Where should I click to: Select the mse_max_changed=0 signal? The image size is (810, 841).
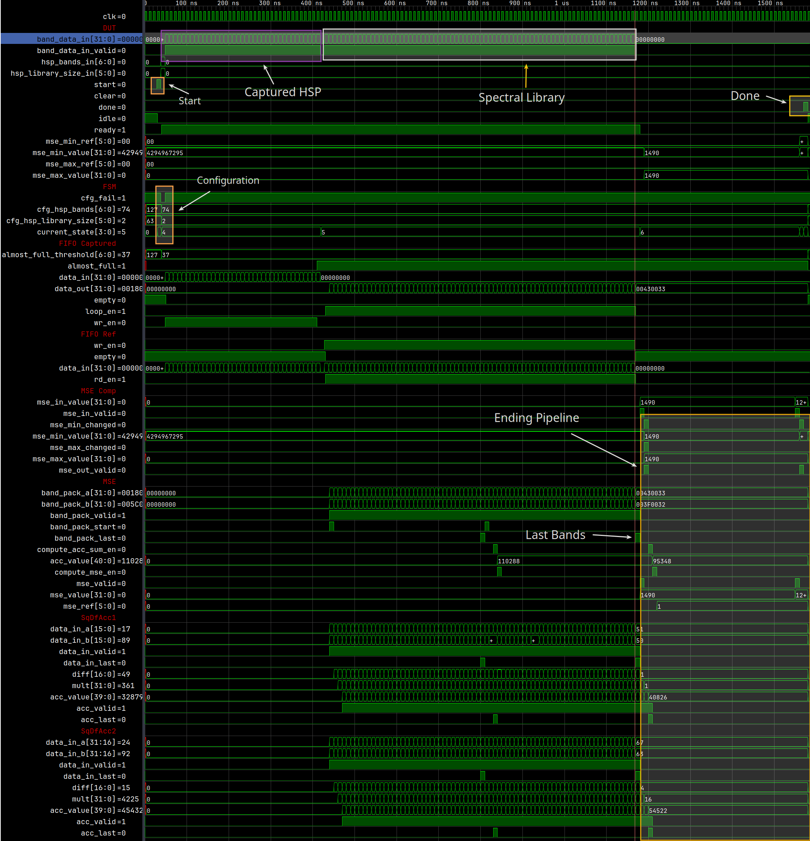pos(88,447)
